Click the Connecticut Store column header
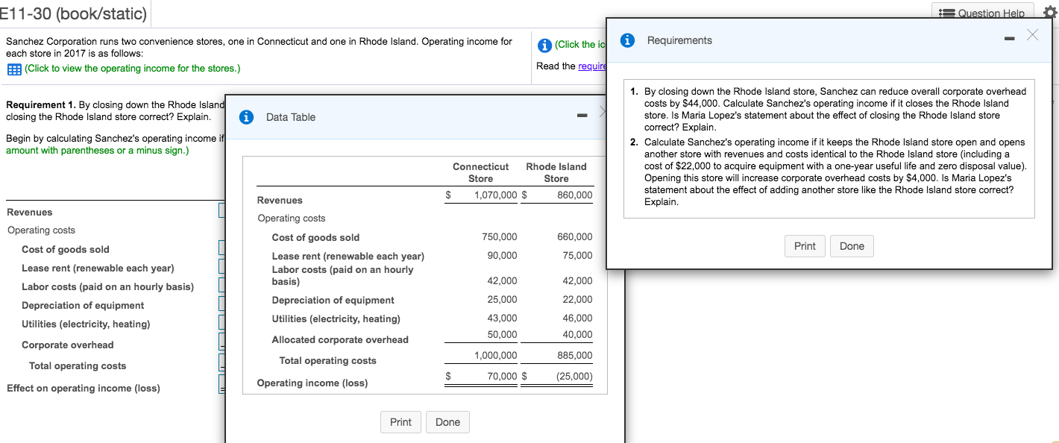This screenshot has height=443, width=1059. (x=480, y=172)
